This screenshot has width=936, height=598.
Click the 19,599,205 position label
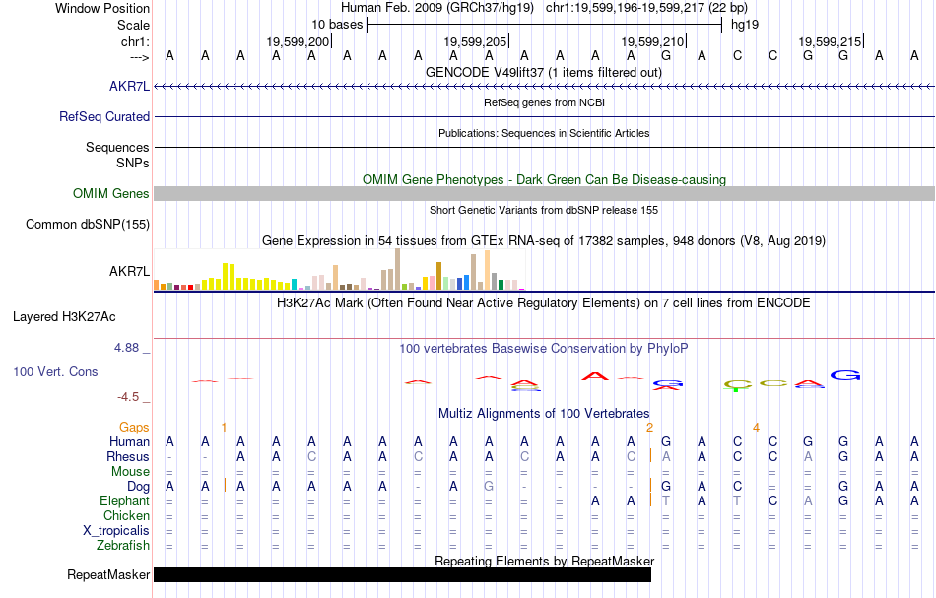pyautogui.click(x=475, y=41)
